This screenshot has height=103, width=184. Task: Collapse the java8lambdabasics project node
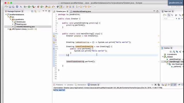click(6, 15)
